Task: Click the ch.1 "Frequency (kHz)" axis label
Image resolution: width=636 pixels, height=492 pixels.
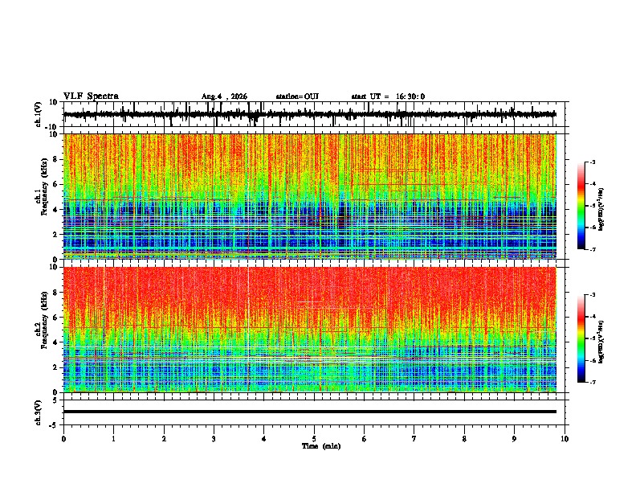Action: pos(44,187)
